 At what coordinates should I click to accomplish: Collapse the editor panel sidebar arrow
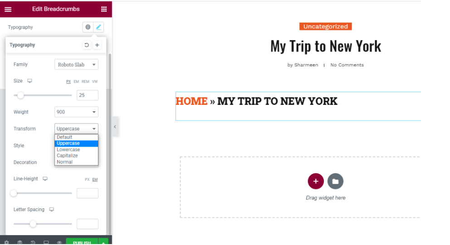(x=115, y=127)
